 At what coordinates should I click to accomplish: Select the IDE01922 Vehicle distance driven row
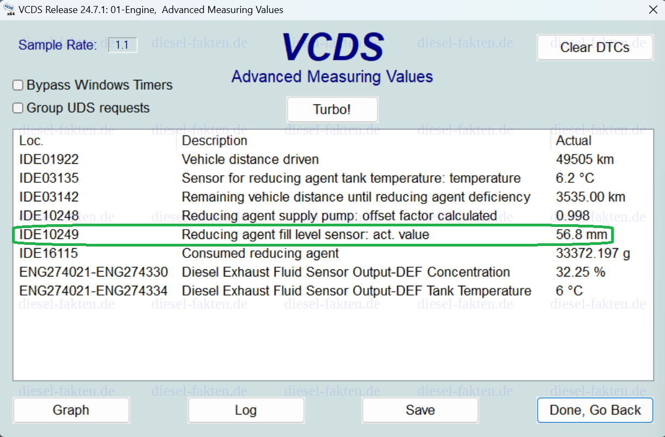pyautogui.click(x=333, y=159)
